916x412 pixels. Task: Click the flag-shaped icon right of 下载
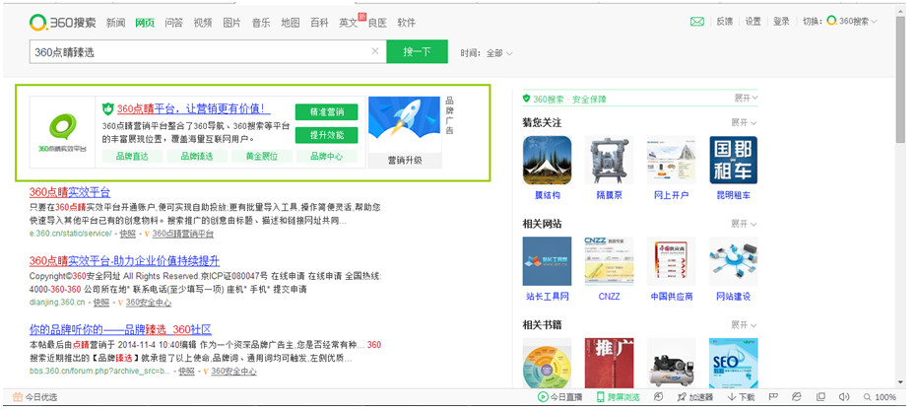pos(773,397)
